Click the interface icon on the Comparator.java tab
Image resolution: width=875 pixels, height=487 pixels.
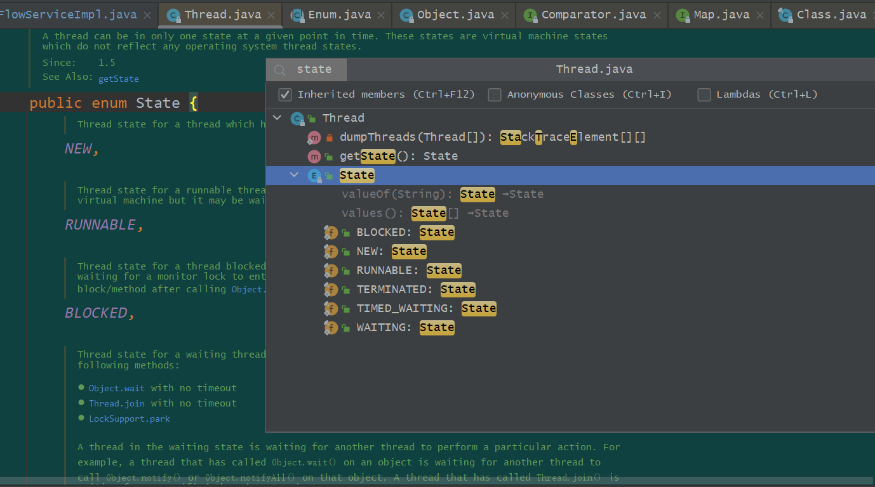point(530,15)
